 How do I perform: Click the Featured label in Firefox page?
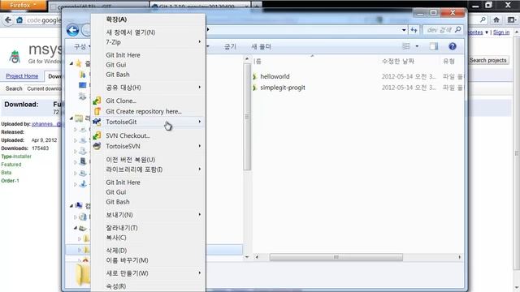(11, 165)
